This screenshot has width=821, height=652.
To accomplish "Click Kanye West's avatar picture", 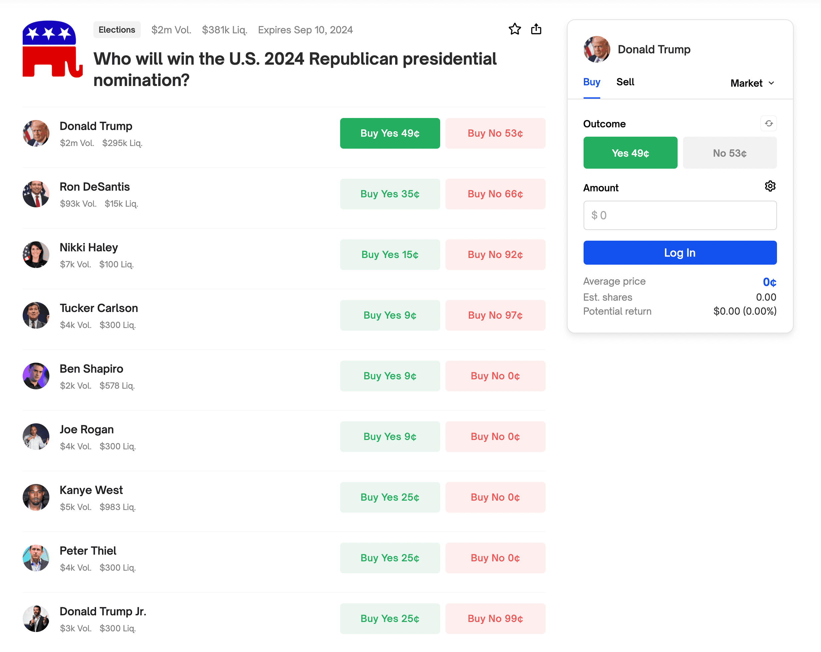I will 36,497.
